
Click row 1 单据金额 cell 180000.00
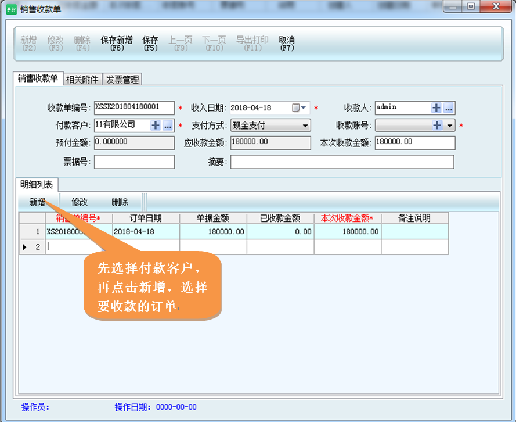(x=213, y=232)
